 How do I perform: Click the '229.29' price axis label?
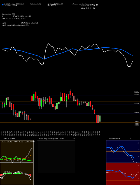click(136, 95)
